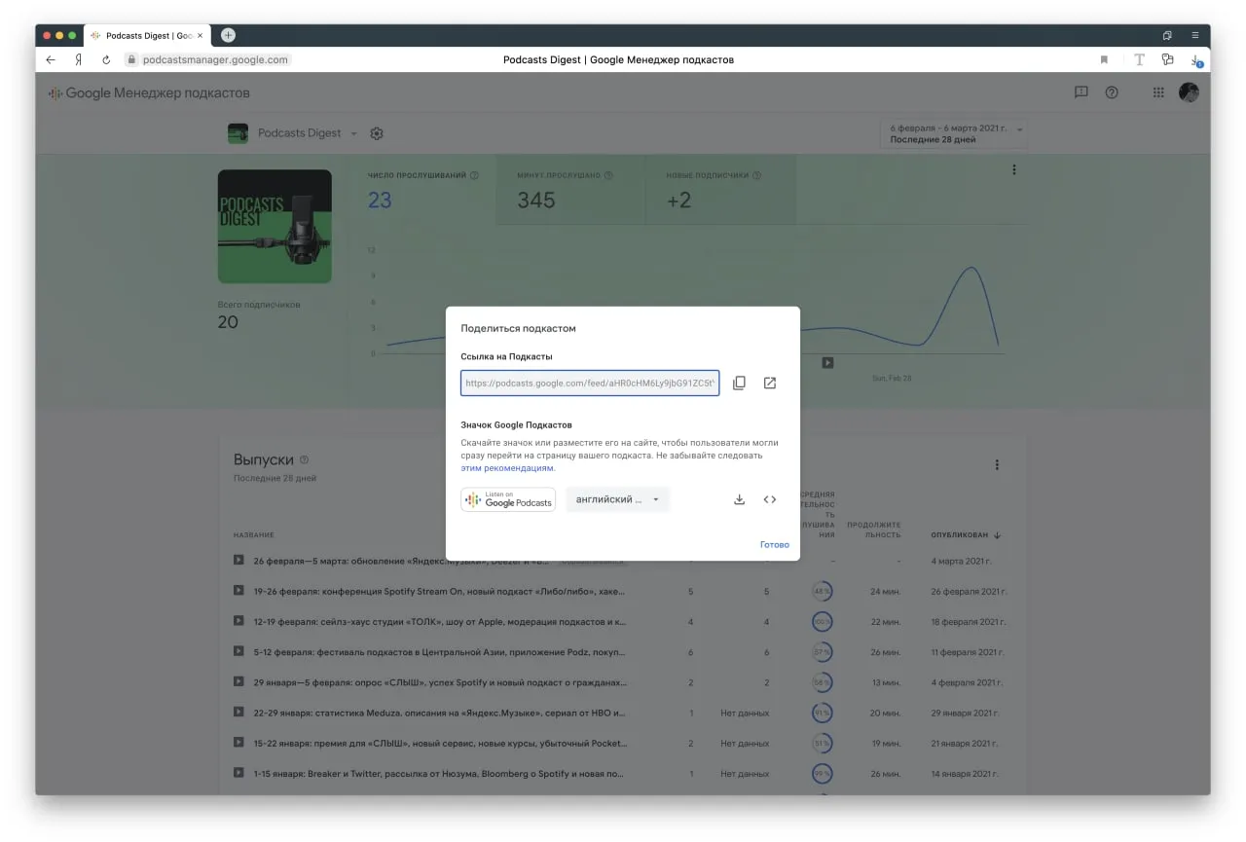This screenshot has height=842, width=1246.
Task: Open the date range dropdown
Action: click(x=953, y=133)
